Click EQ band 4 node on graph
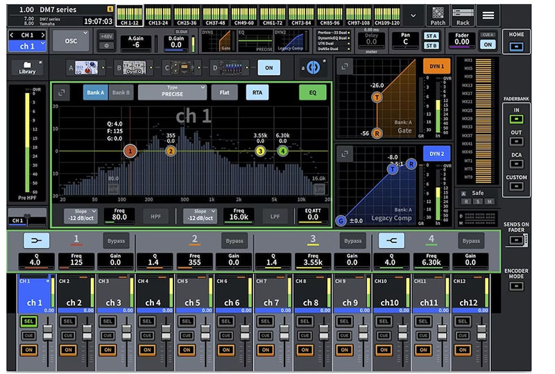 [282, 151]
